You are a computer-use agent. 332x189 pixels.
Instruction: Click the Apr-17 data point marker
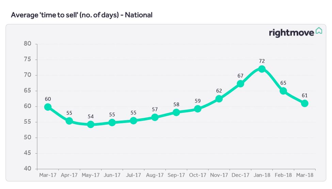click(69, 121)
